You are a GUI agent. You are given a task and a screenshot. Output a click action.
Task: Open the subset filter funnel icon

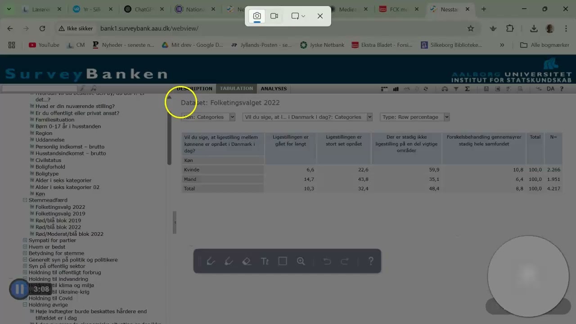tap(456, 89)
